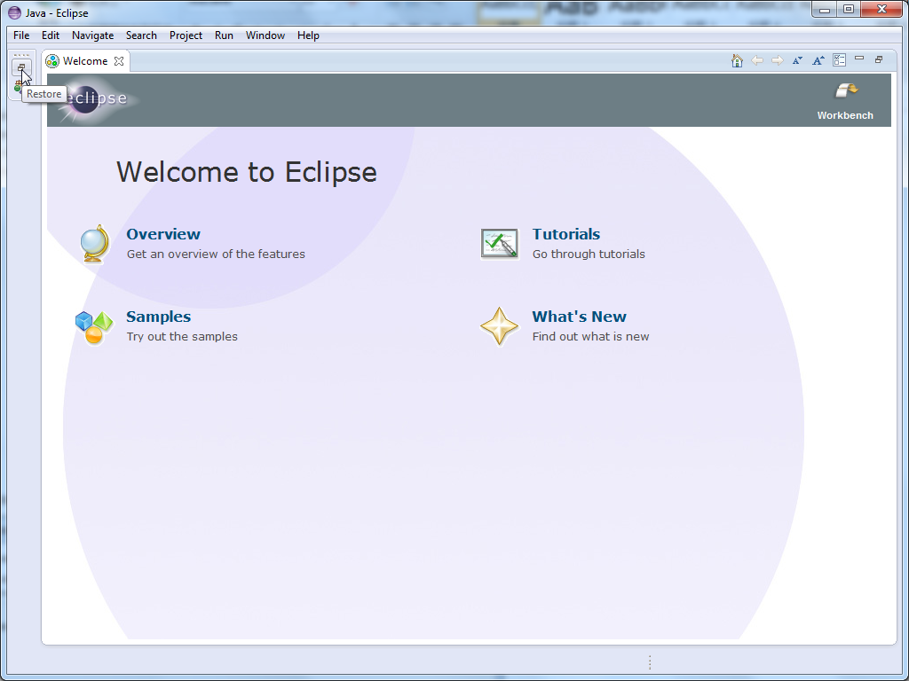Go to Welcome Home page icon

[x=737, y=60]
